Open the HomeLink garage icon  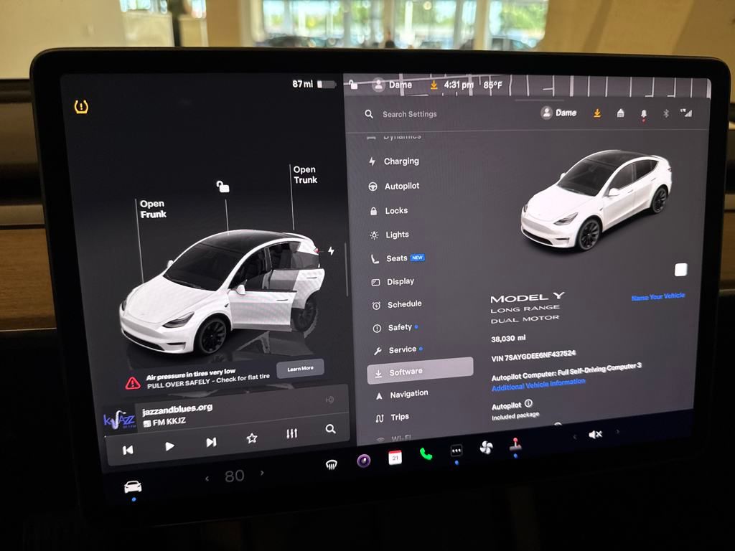[621, 113]
